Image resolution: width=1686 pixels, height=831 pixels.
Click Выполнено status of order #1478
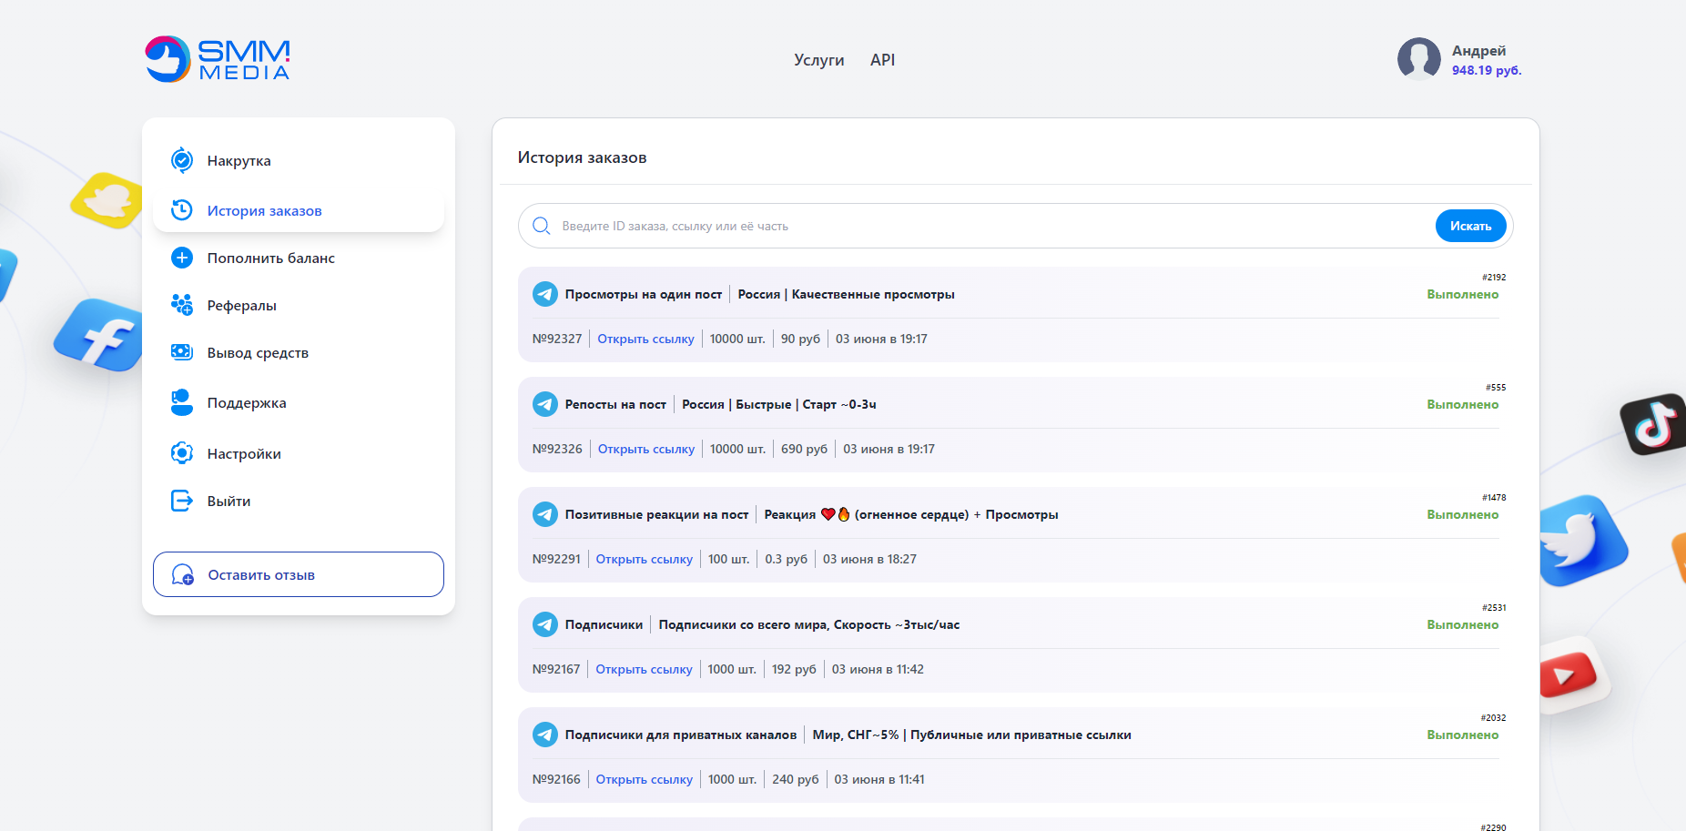coord(1462,514)
